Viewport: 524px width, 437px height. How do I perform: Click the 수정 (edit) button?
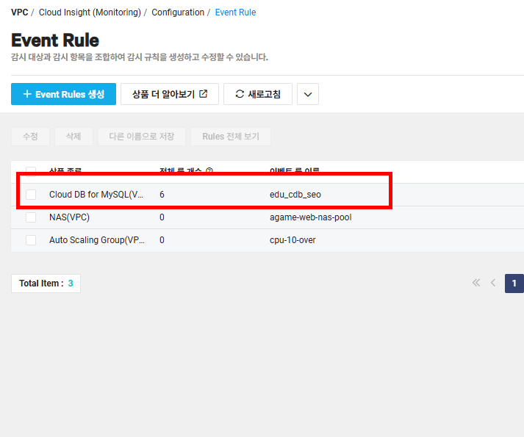pyautogui.click(x=30, y=137)
